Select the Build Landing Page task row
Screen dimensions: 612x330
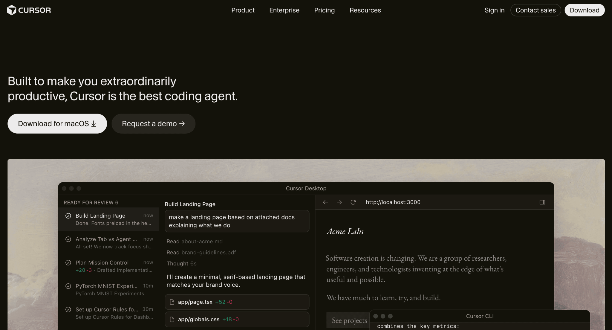tap(108, 219)
